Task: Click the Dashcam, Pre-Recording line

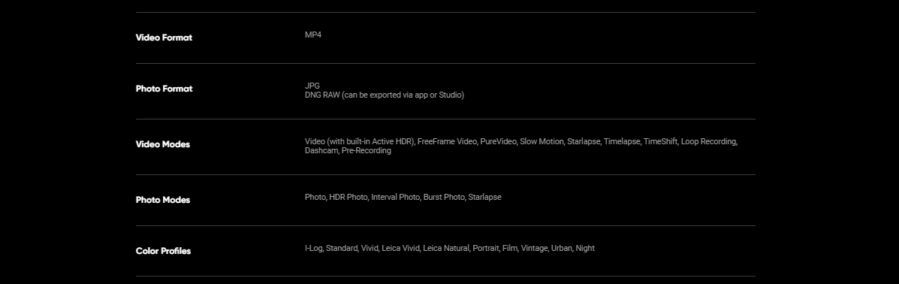Action: click(x=348, y=150)
